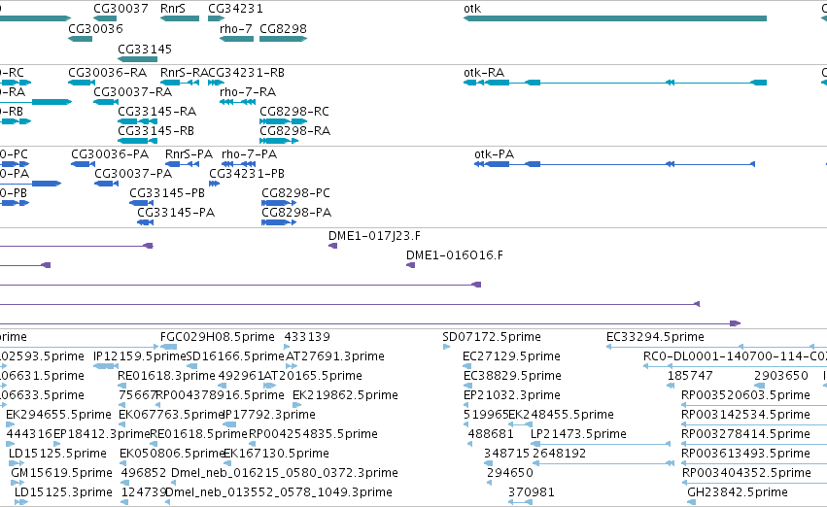Select the otk-RA transcript
827x507 pixels.
click(x=615, y=83)
